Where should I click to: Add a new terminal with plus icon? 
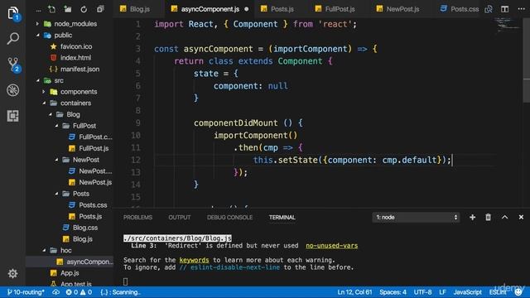472,217
